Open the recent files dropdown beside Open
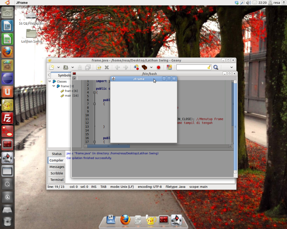The height and width of the screenshot is (229, 287). (x=72, y=67)
